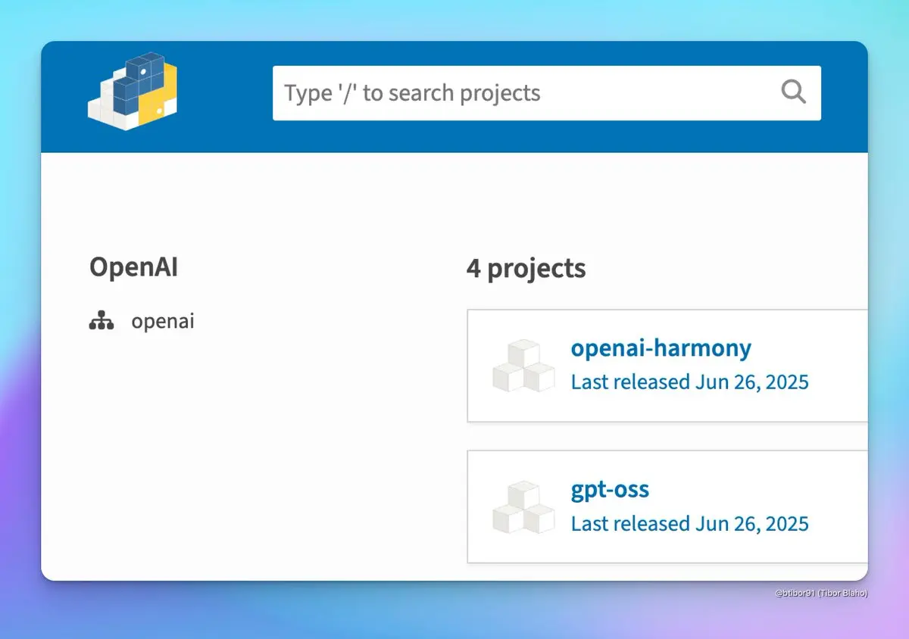Click the magnifying glass search icon
The width and height of the screenshot is (909, 639).
coord(793,92)
